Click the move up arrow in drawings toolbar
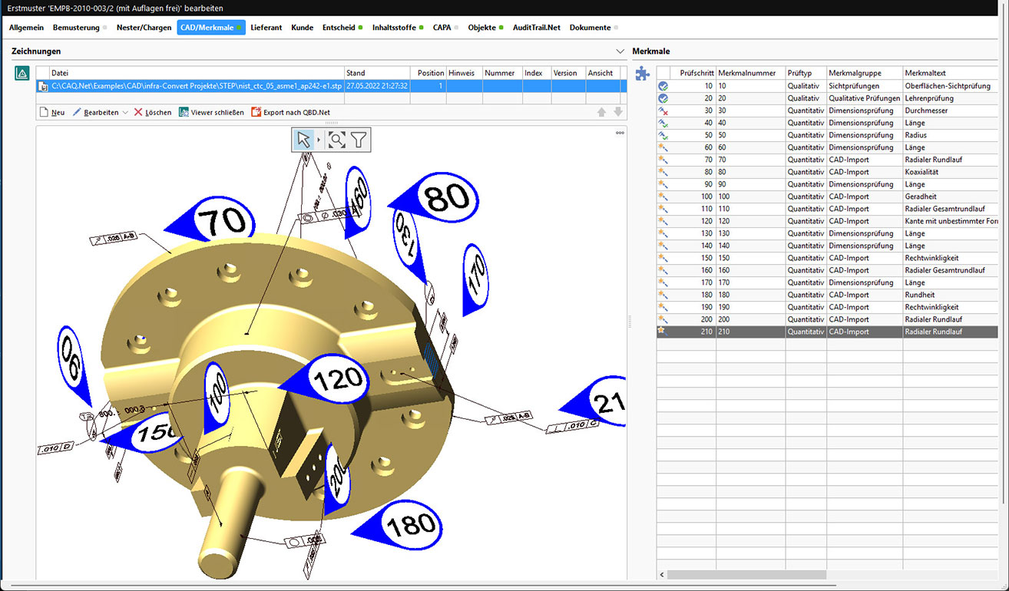This screenshot has width=1009, height=591. 602,112
